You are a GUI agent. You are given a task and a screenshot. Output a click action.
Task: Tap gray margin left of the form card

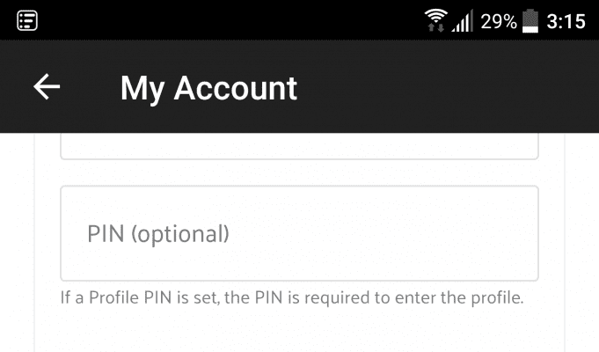tap(17, 242)
